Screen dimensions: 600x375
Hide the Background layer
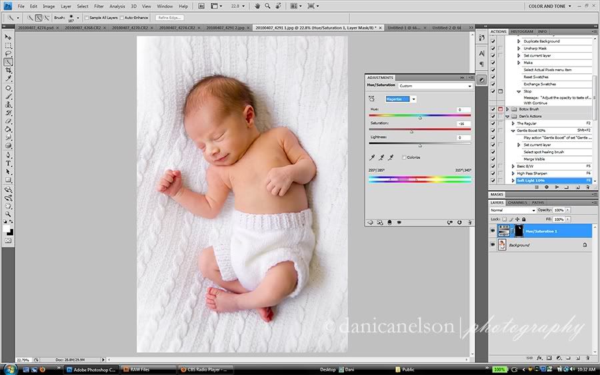493,244
